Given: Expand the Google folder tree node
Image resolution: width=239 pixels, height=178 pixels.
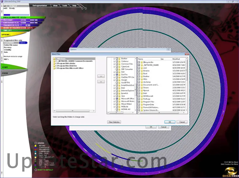Looking at the screenshot, I should click(114, 80).
